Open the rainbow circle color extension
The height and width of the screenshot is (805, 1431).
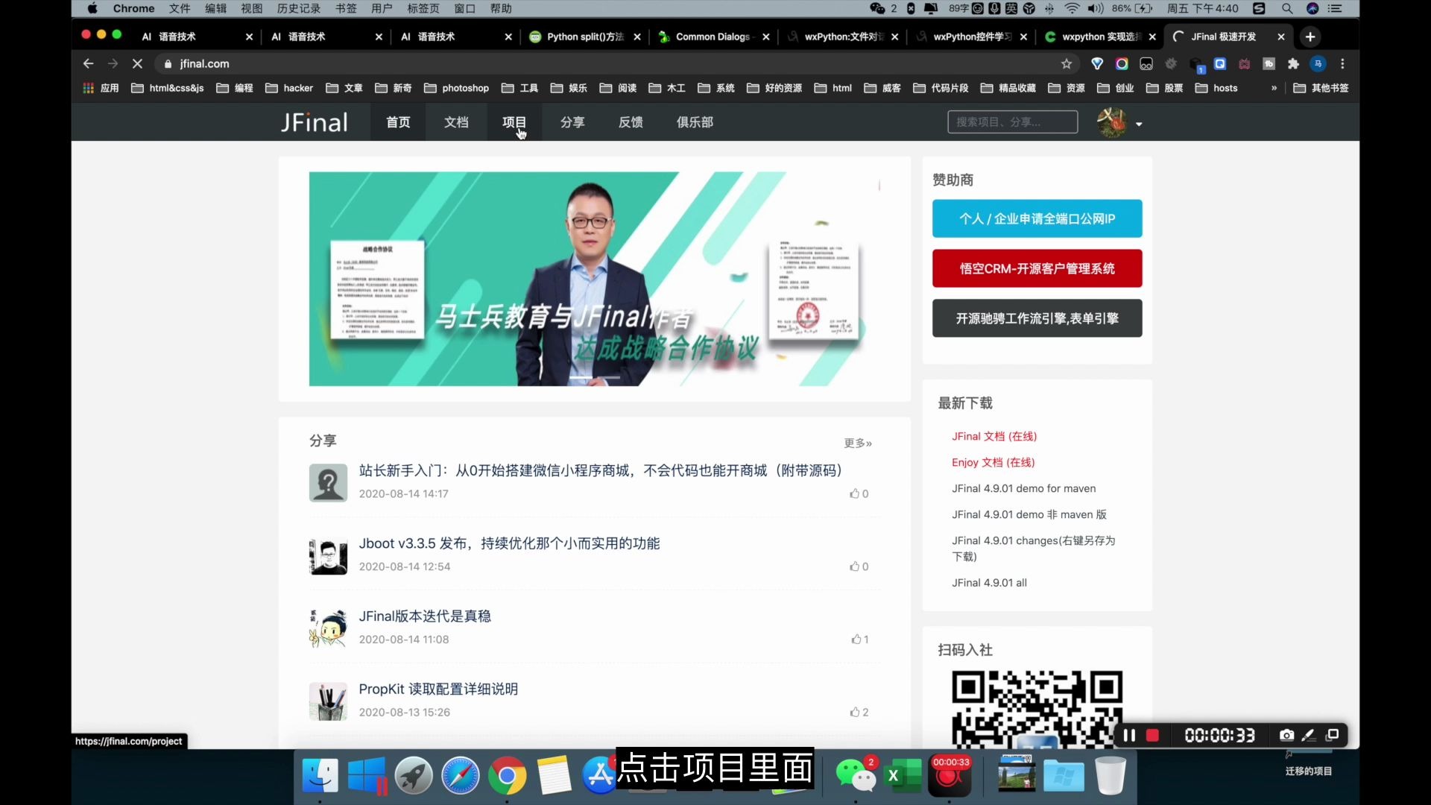1122,64
